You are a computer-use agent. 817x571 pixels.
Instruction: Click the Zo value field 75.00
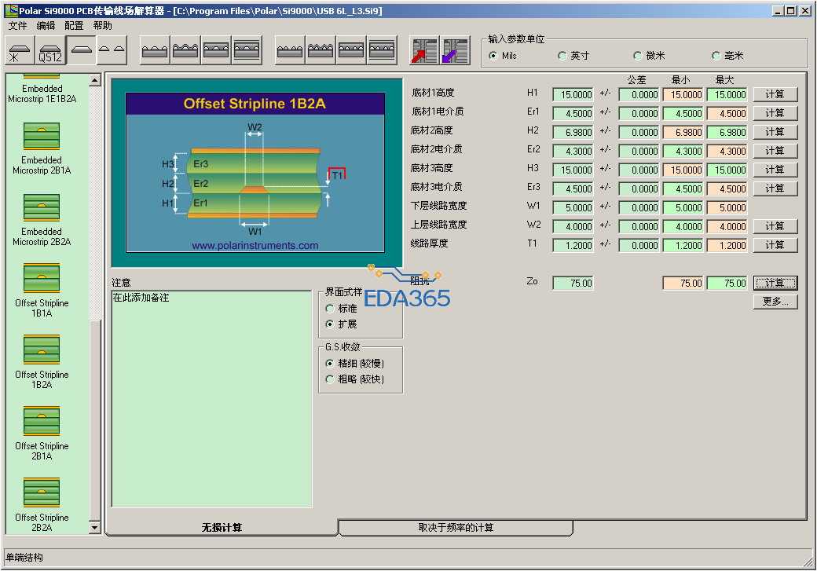(x=573, y=284)
